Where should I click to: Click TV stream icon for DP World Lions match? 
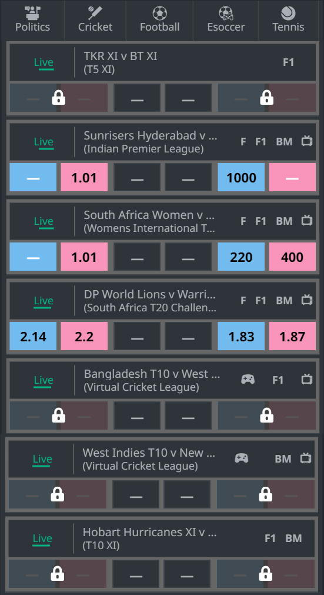point(306,300)
